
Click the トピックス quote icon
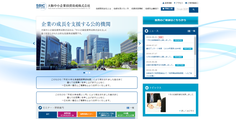pyautogui.click(x=147, y=88)
